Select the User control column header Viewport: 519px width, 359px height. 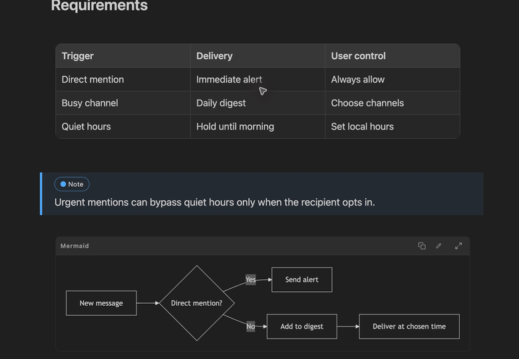coord(393,56)
